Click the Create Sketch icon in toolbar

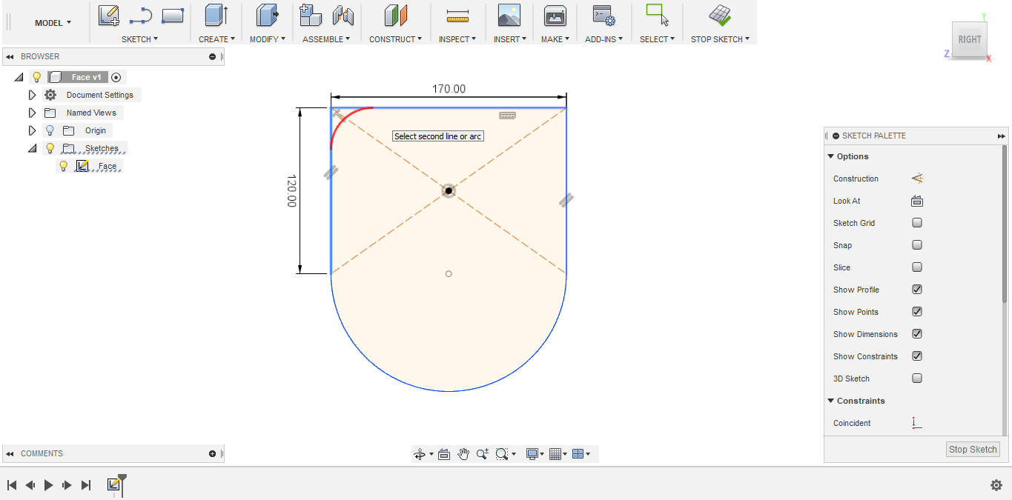click(109, 16)
